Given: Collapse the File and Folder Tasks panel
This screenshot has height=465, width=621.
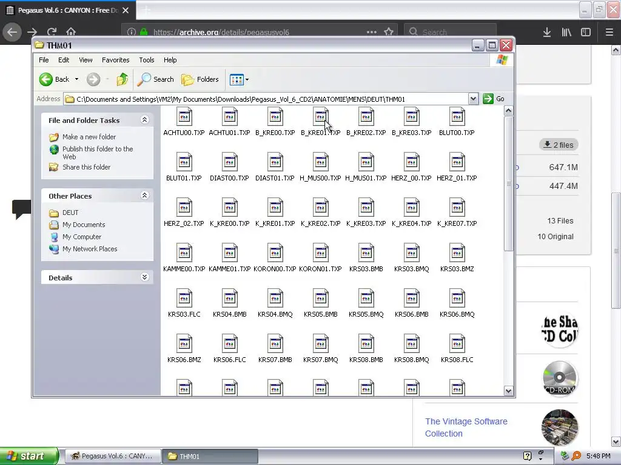Looking at the screenshot, I should click(144, 120).
